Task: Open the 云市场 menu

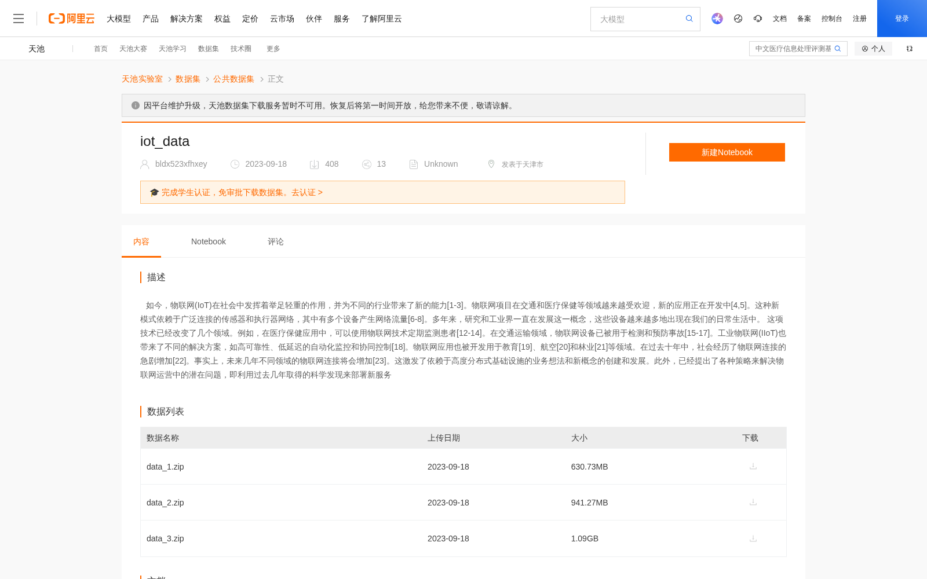Action: click(x=282, y=19)
